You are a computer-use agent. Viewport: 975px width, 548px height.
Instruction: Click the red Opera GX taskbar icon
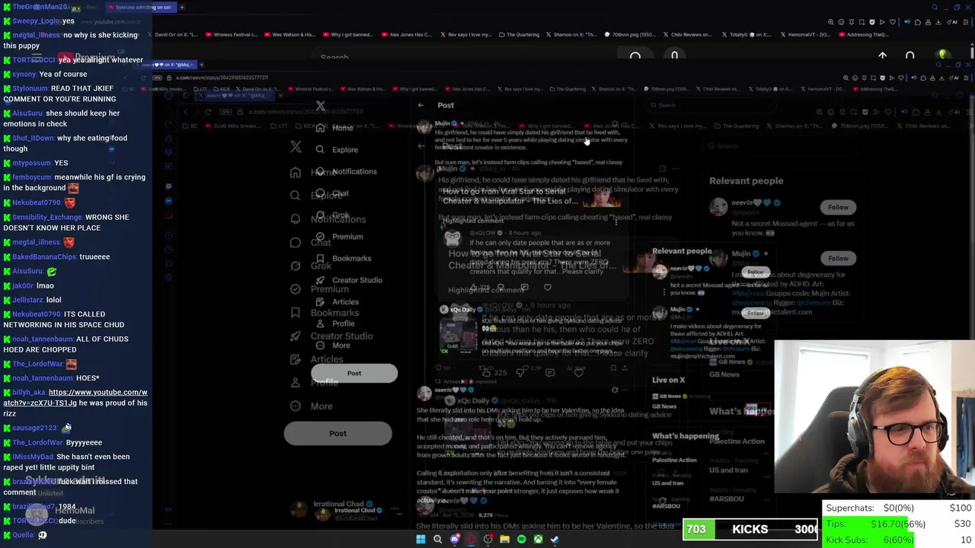pos(472,540)
